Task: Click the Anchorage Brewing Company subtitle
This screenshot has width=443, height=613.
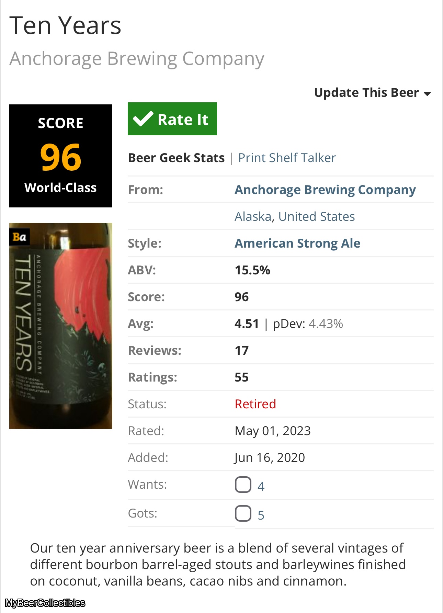Action: [x=137, y=59]
